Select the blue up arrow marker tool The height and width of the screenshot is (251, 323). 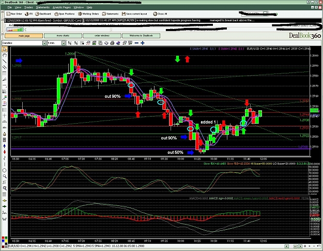[x=5, y=146]
